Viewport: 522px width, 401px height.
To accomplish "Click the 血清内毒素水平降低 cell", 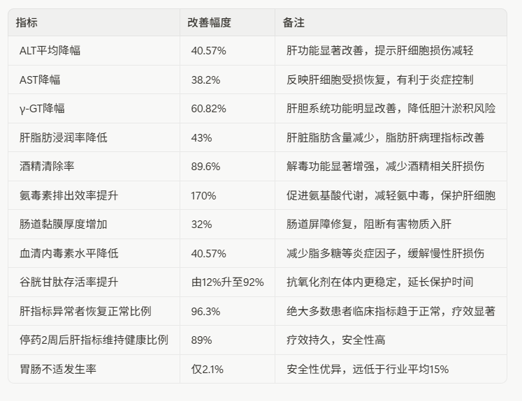I will [68, 253].
